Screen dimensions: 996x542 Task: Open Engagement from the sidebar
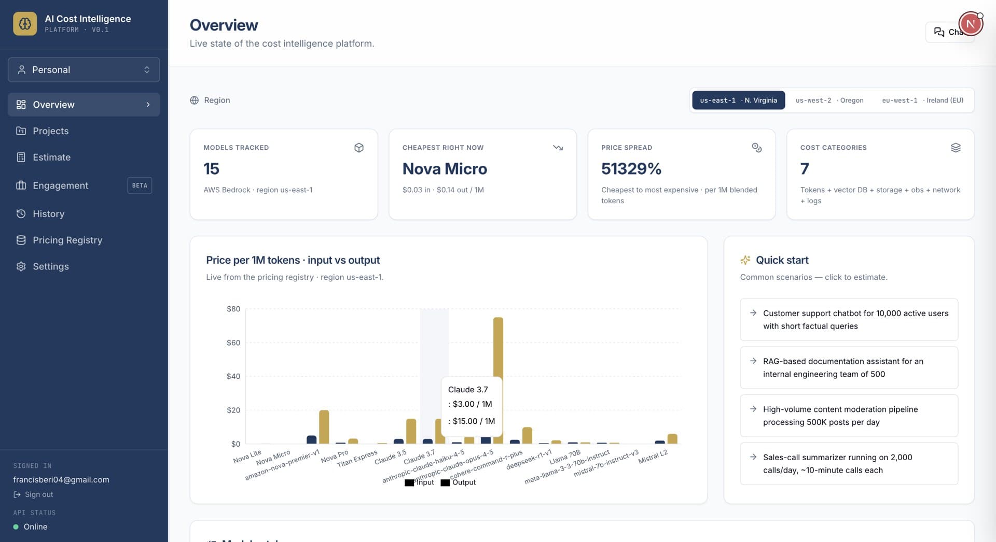[x=84, y=186]
